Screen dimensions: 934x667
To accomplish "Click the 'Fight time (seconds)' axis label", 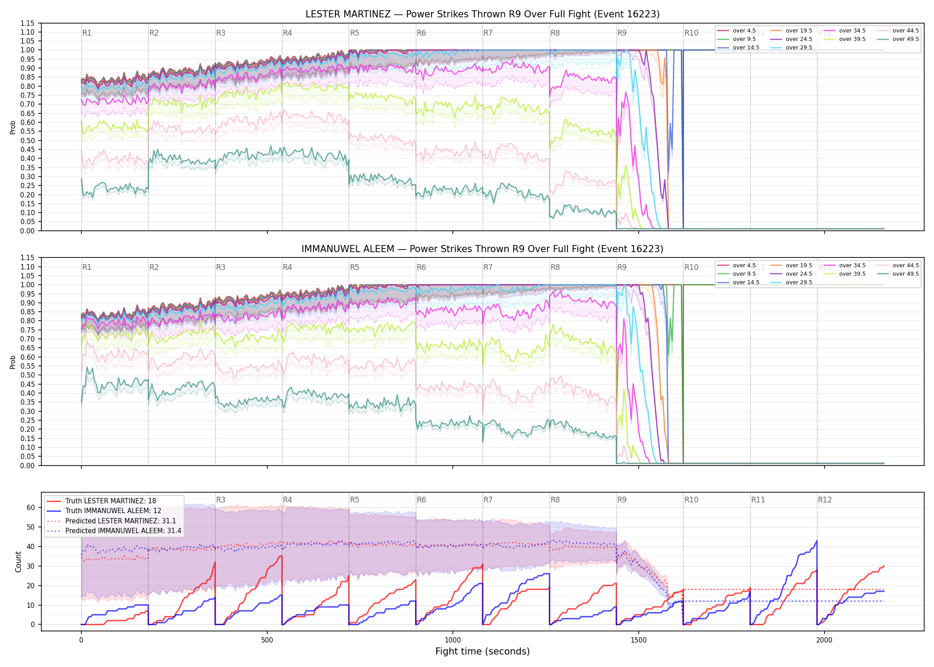I will [x=483, y=651].
